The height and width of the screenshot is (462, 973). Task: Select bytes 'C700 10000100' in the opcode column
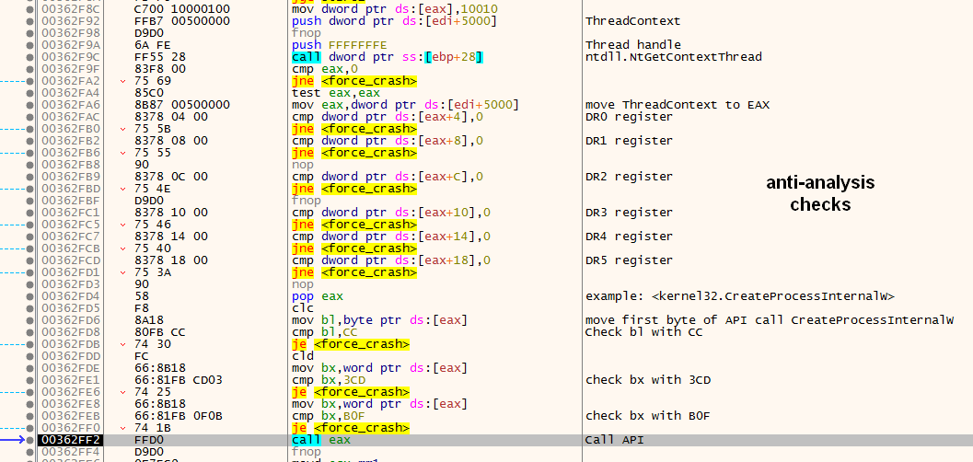coord(182,9)
